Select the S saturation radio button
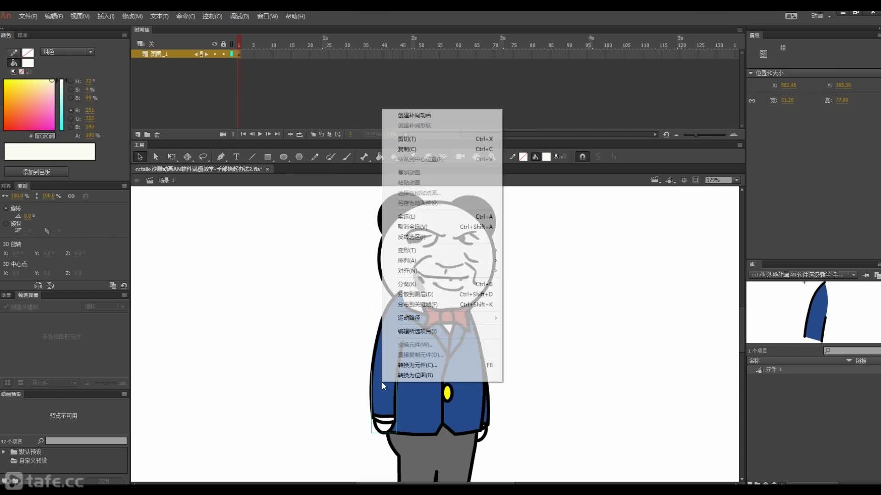Viewport: 881px width, 495px height. 71,90
